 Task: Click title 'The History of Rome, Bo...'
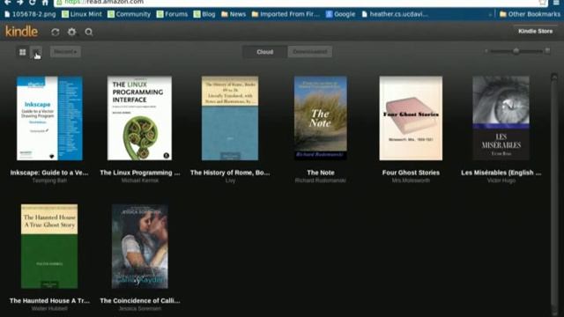point(230,173)
